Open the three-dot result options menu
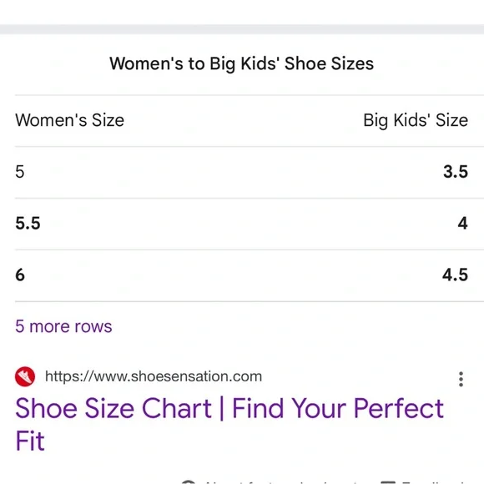This screenshot has width=484, height=484. 461,379
